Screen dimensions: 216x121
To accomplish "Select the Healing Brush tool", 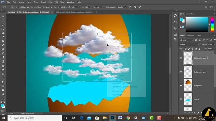I will [x=3, y=41].
